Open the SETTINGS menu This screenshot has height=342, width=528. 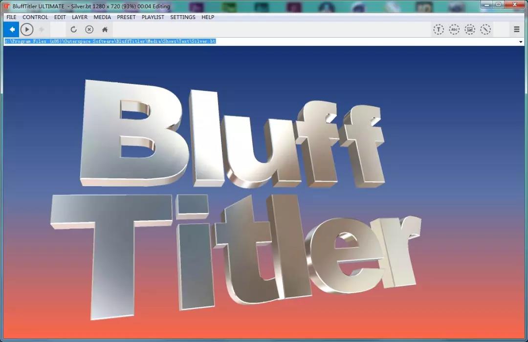click(182, 17)
